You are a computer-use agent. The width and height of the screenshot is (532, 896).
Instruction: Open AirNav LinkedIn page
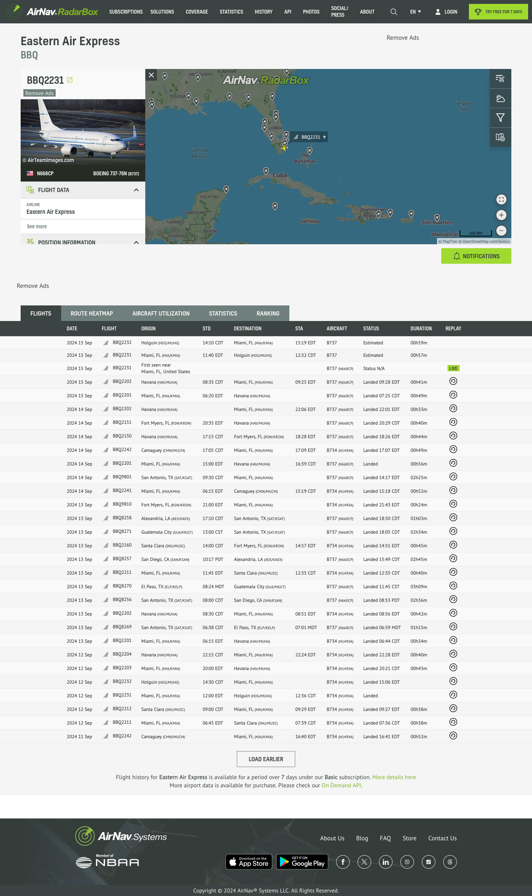click(386, 862)
